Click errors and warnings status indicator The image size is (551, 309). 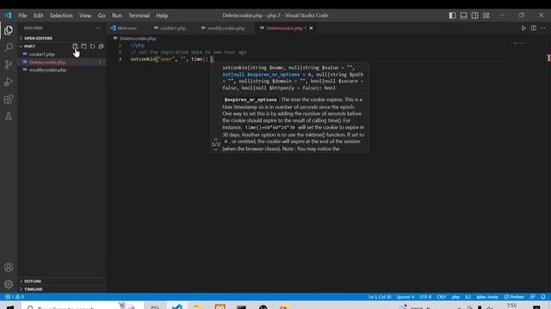(x=15, y=297)
